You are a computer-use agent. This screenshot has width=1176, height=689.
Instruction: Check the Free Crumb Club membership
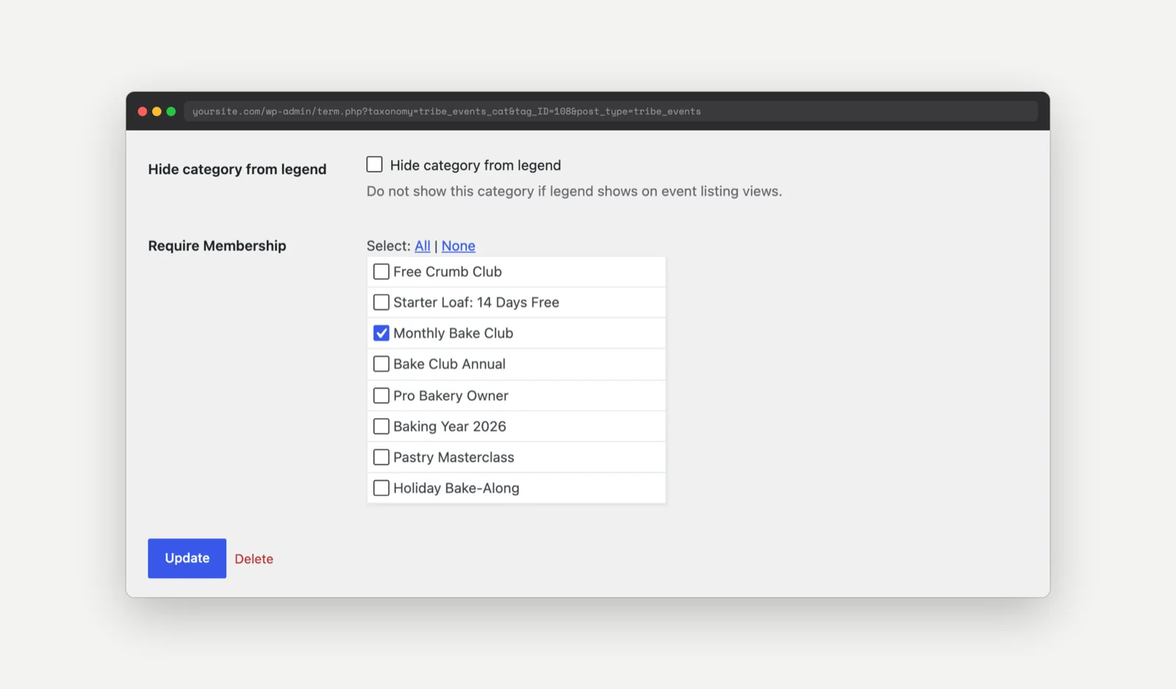[381, 272]
